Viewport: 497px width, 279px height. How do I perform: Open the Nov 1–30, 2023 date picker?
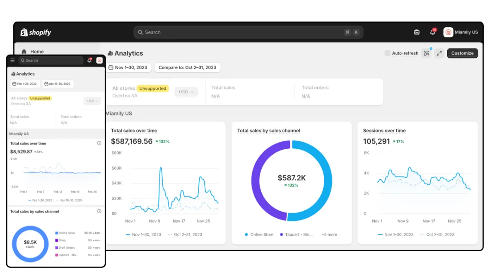click(x=128, y=67)
